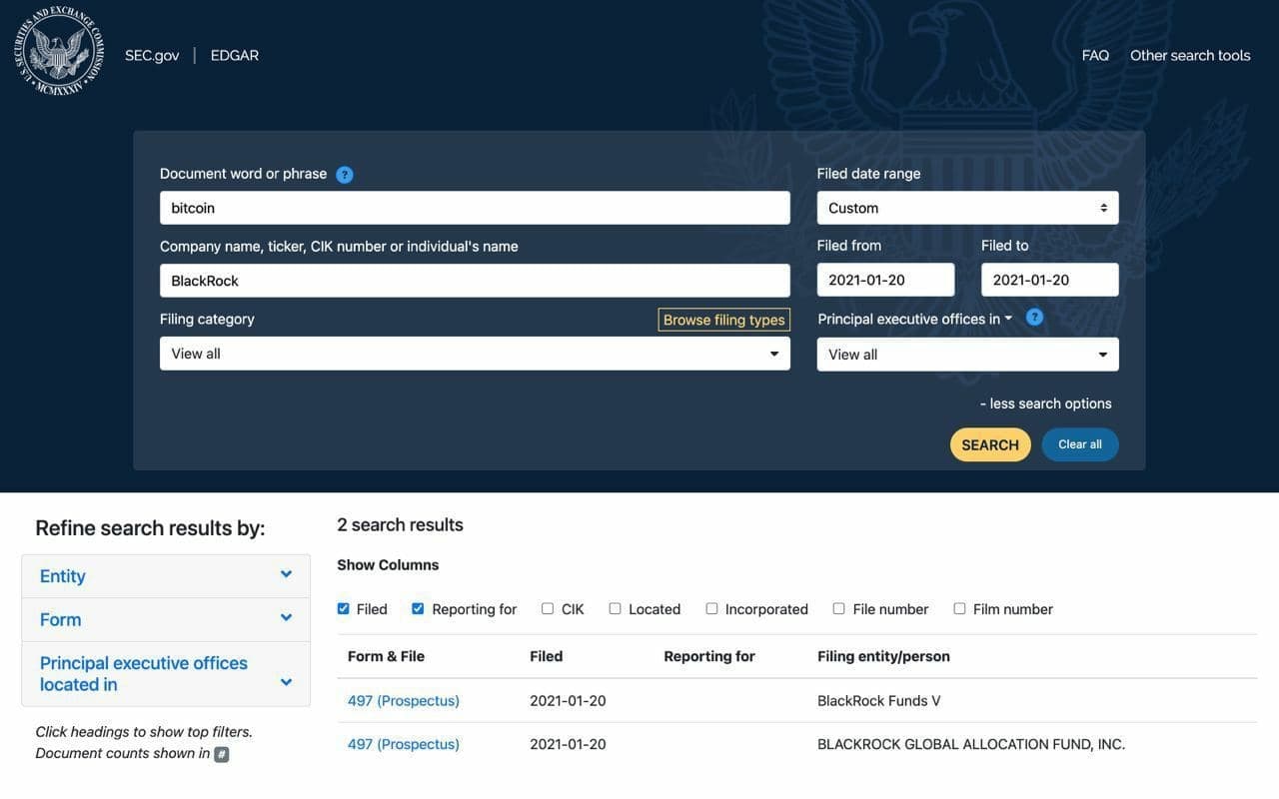
Task: Open the Filing category dropdown
Action: [x=475, y=354]
